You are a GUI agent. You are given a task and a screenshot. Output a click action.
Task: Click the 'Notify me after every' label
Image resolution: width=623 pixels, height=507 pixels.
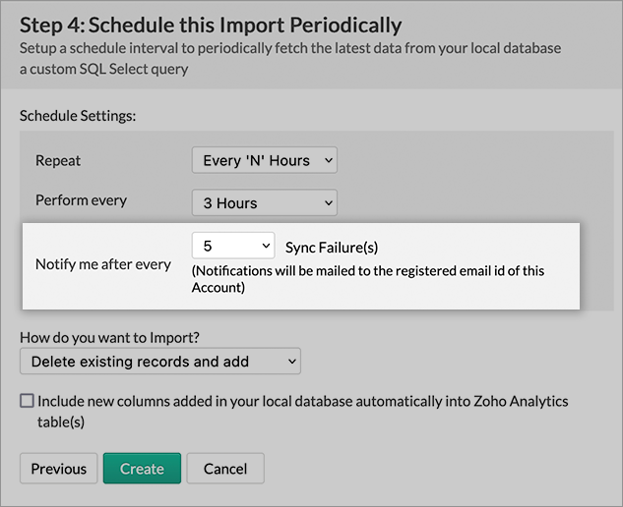(102, 264)
